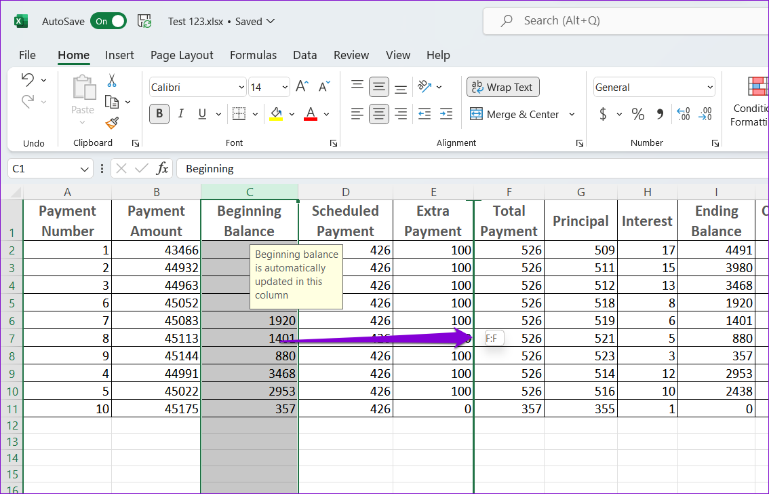Open the font name Calibri dropdown
This screenshot has height=494, width=769.
coord(241,88)
